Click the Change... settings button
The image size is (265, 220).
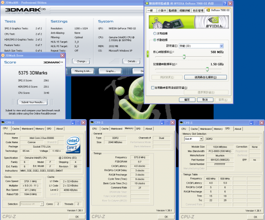pyautogui.click(x=82, y=62)
